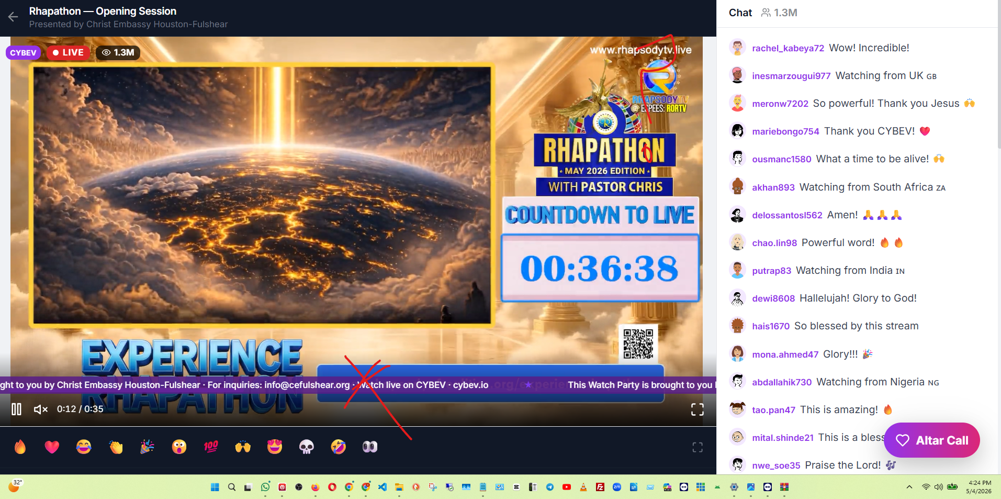This screenshot has width=1001, height=499.
Task: Click "Presented by Christ Embassy Houston-Fulshear" subtitle
Action: tap(128, 24)
